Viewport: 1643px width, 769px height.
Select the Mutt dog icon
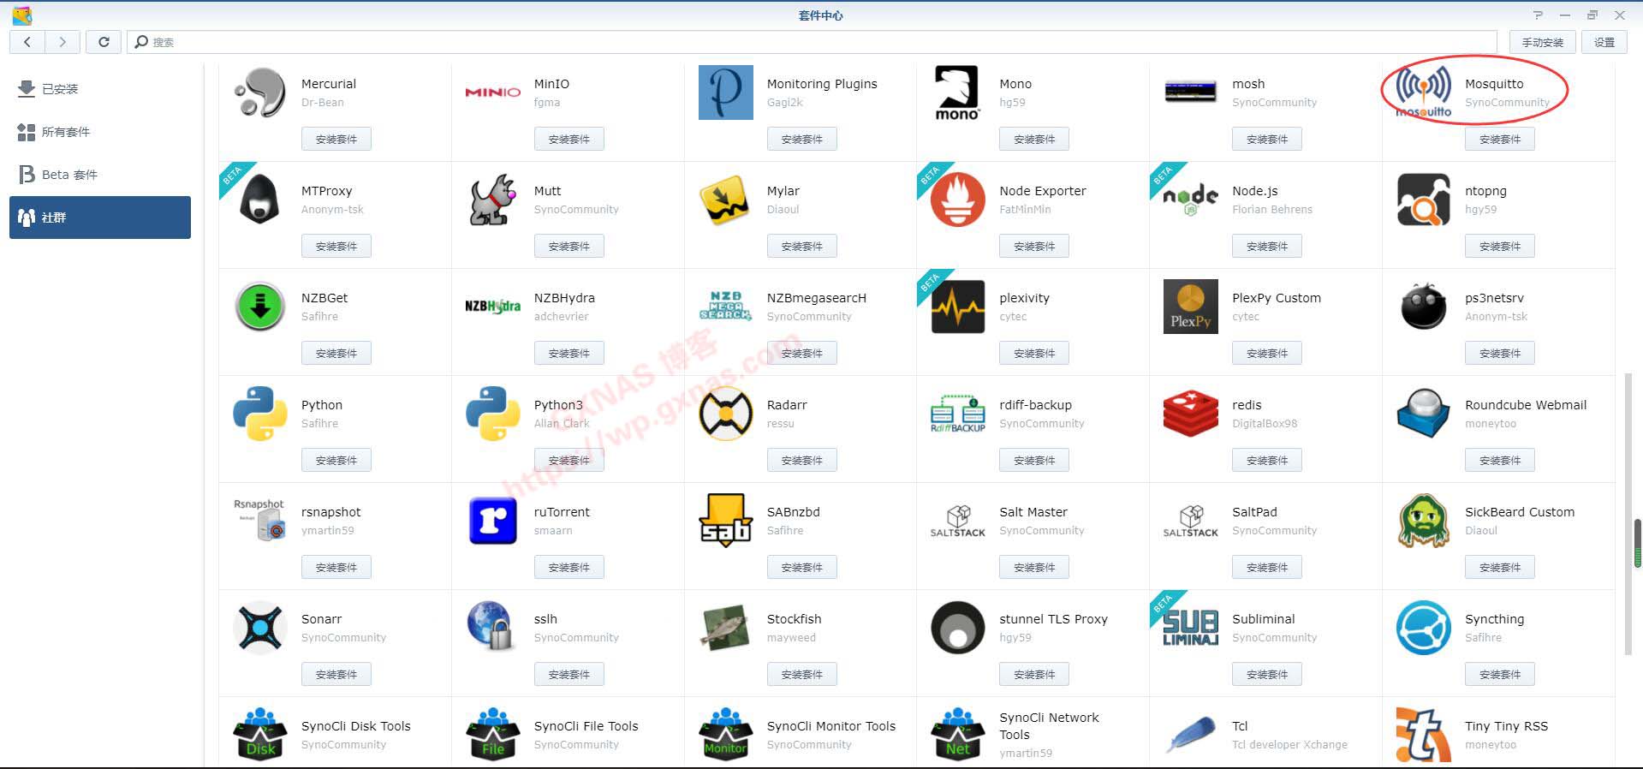pos(493,200)
